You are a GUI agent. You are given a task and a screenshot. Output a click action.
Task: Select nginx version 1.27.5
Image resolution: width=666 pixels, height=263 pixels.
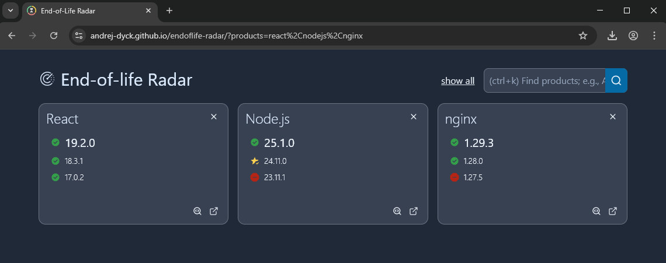(x=473, y=178)
